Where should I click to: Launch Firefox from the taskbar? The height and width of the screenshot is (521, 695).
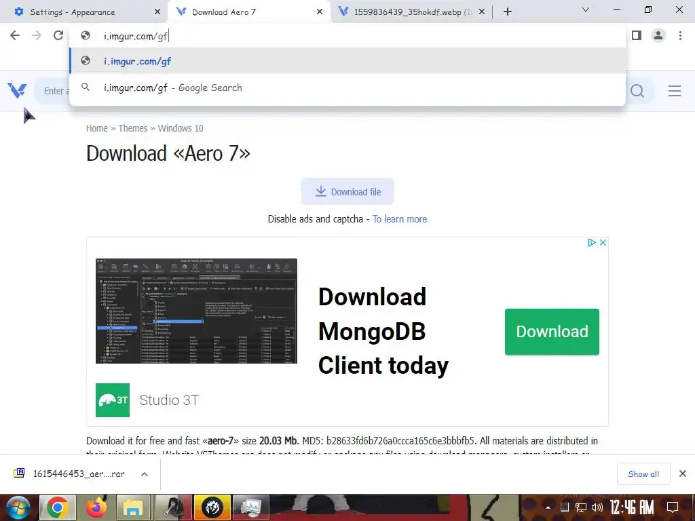(96, 507)
